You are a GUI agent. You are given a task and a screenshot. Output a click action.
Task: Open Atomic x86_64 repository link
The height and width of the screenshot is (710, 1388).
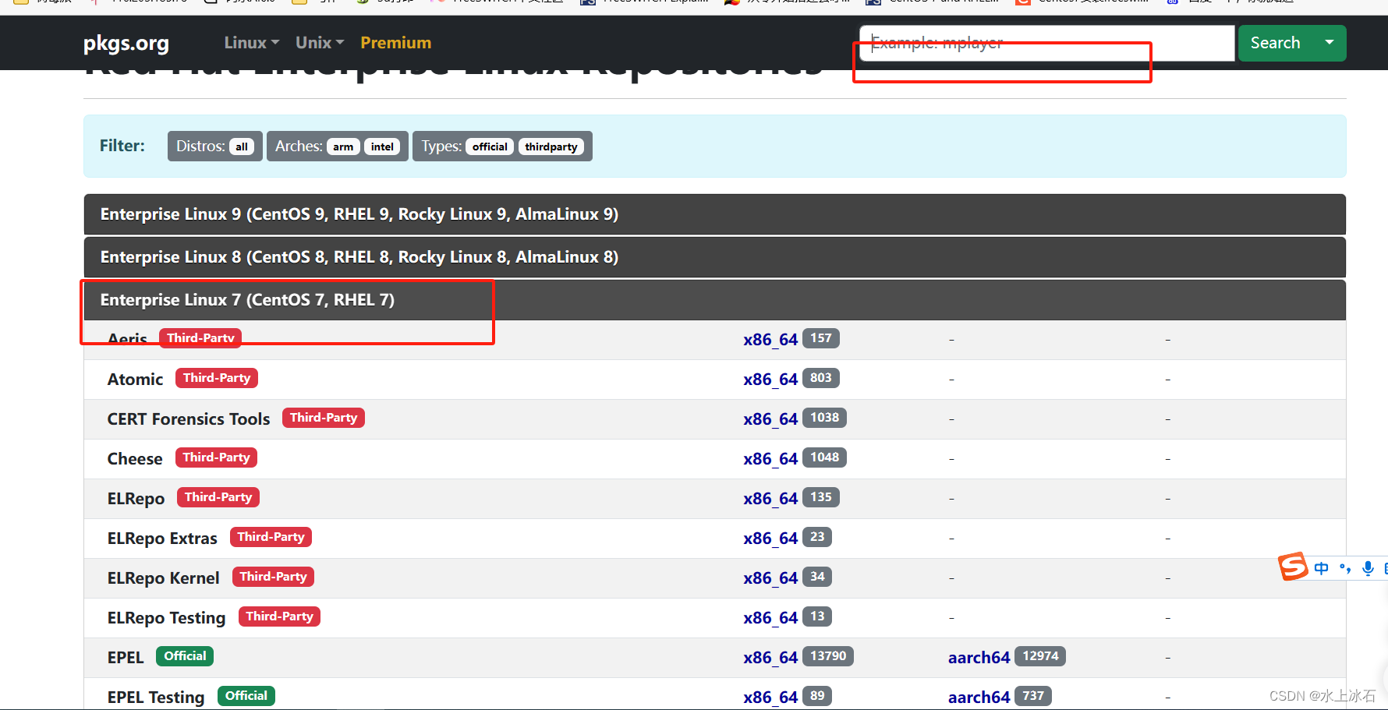click(x=770, y=380)
